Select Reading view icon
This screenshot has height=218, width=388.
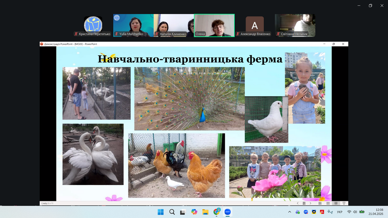(x=336, y=203)
